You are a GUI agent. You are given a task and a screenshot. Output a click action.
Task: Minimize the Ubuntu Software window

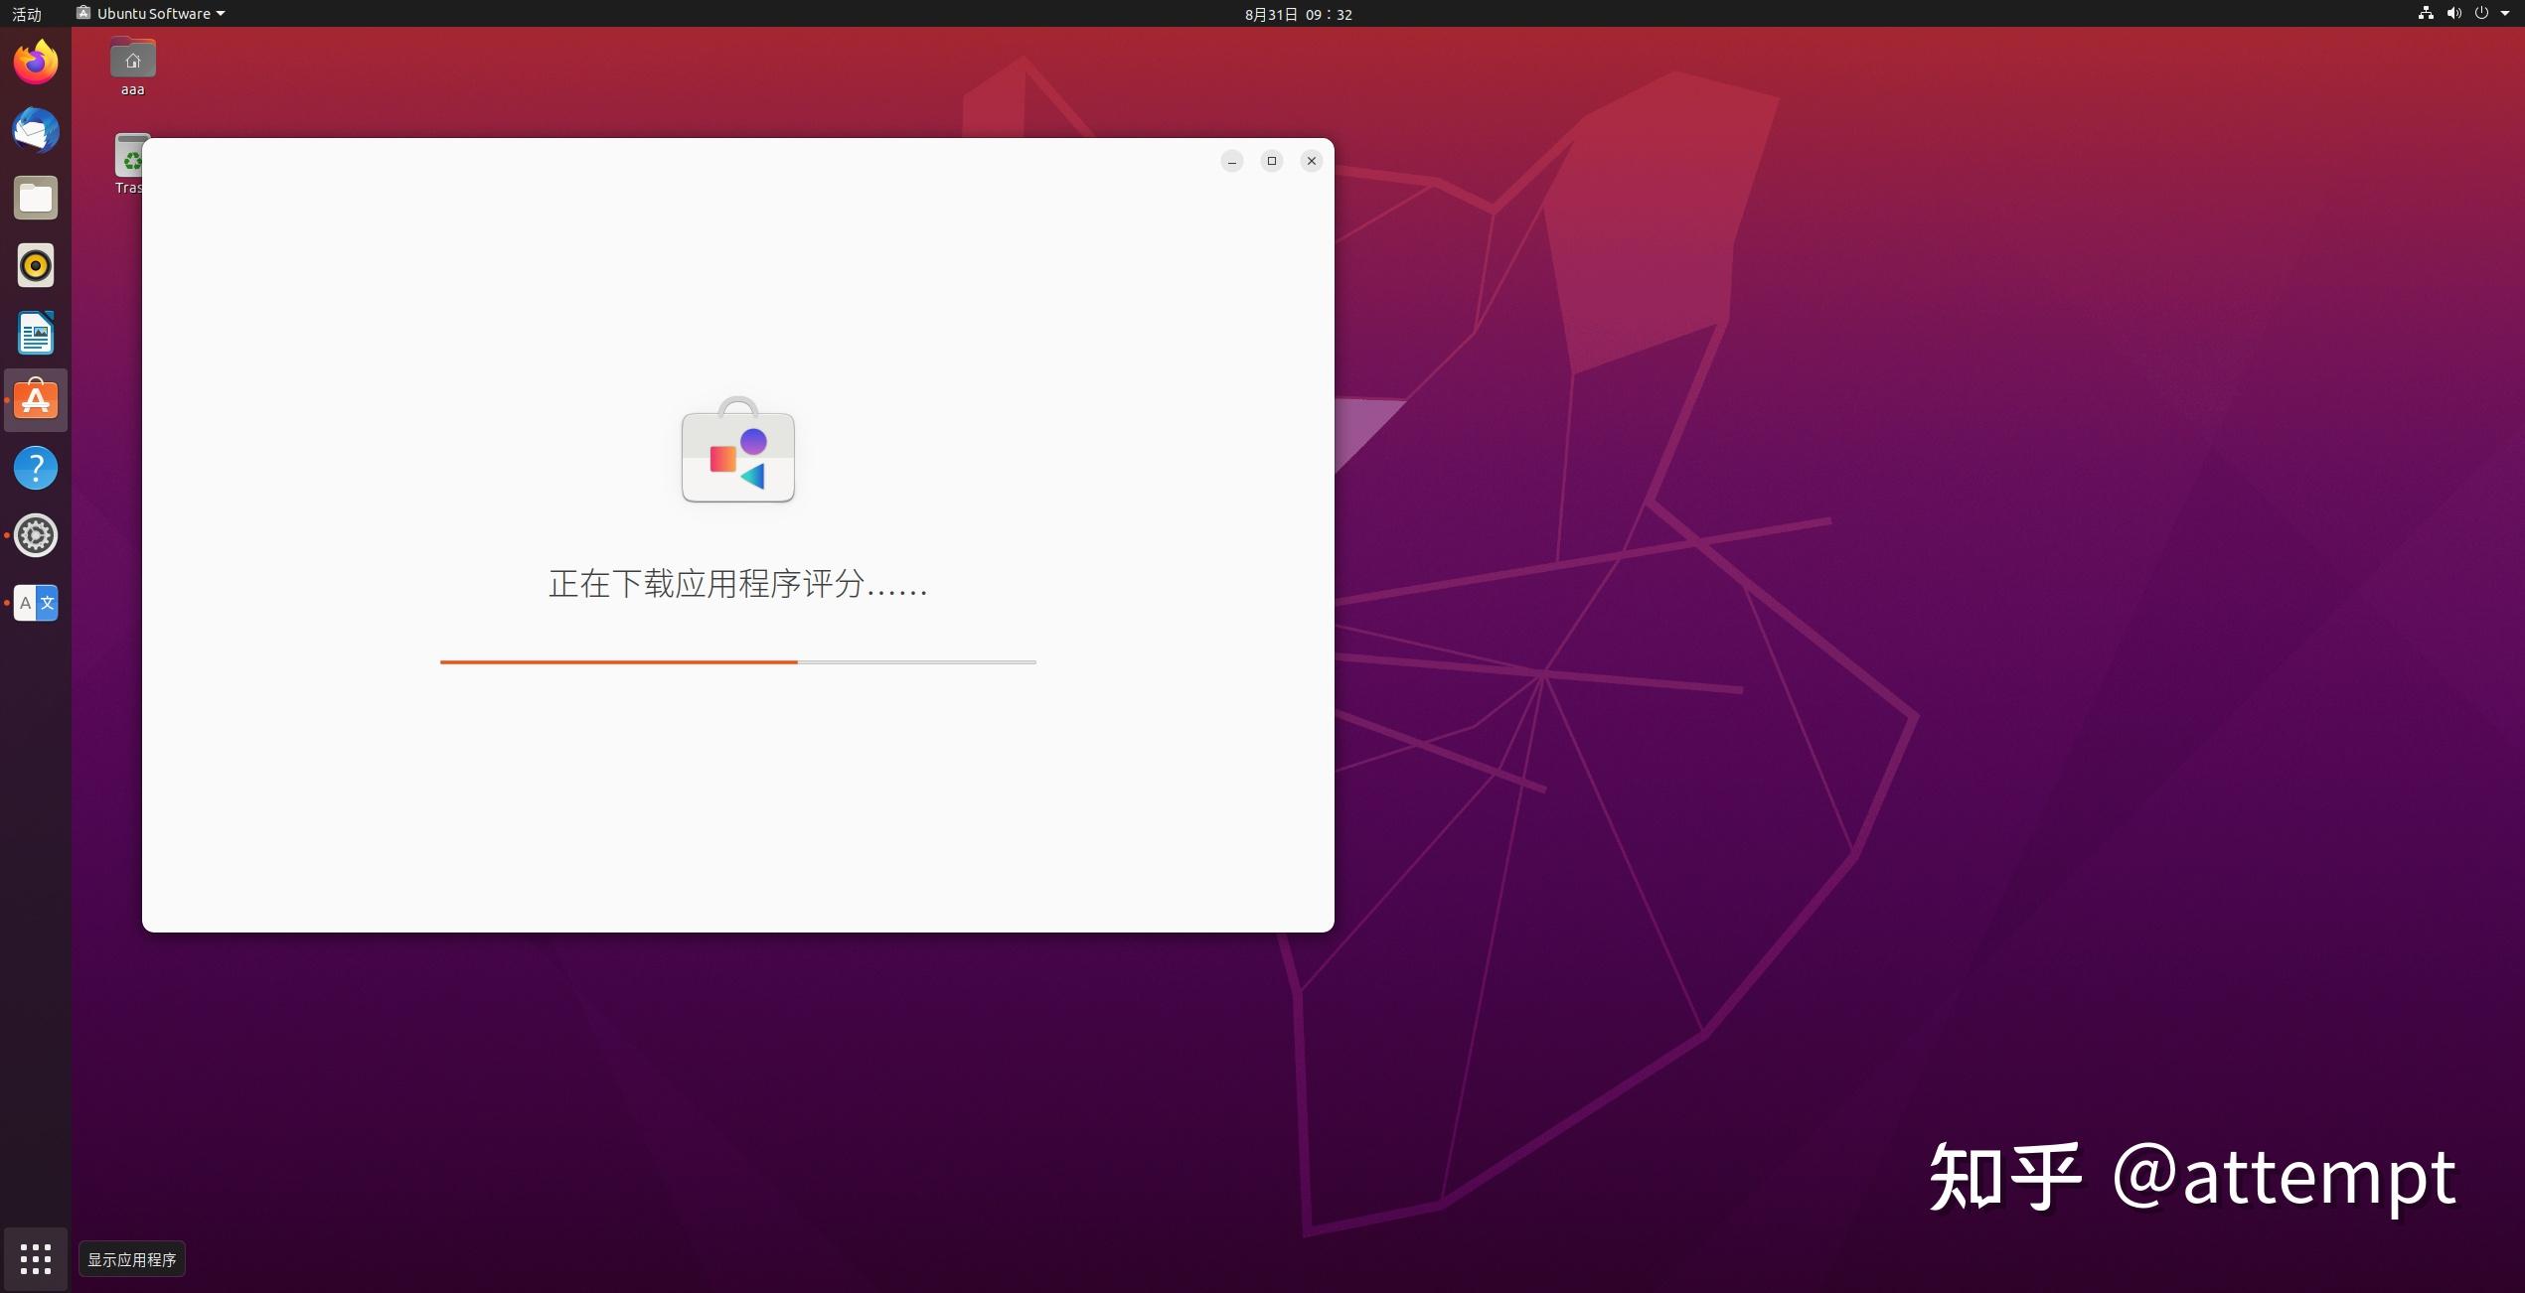pos(1232,161)
